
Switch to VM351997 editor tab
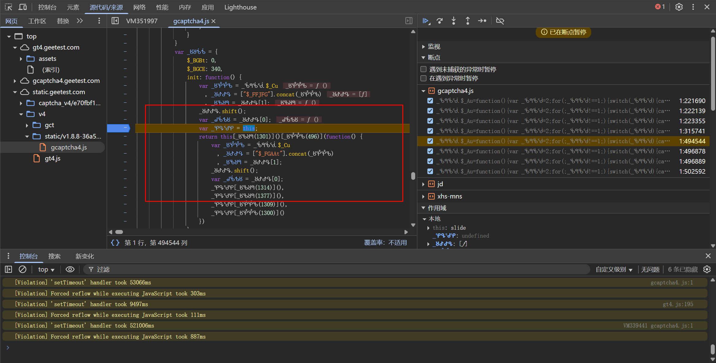(x=142, y=21)
